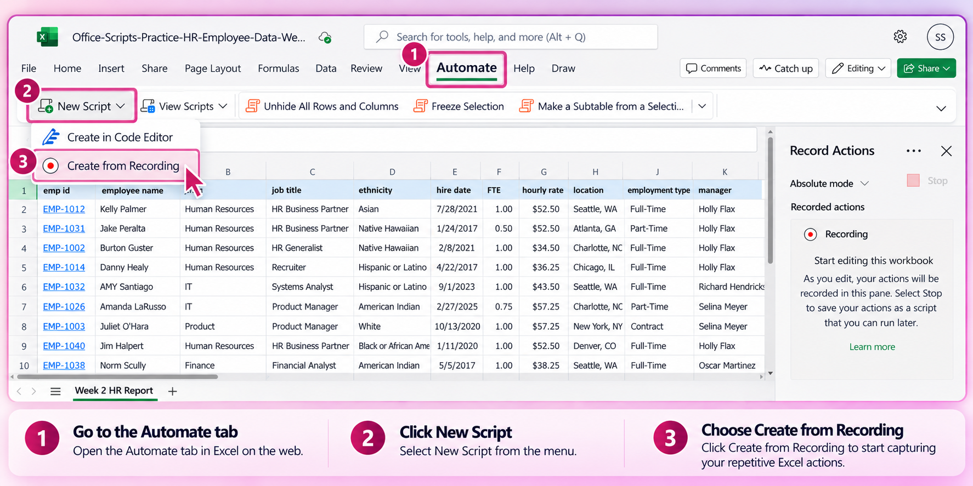Expand the script gallery chevron
This screenshot has width=973, height=486.
[x=702, y=106]
